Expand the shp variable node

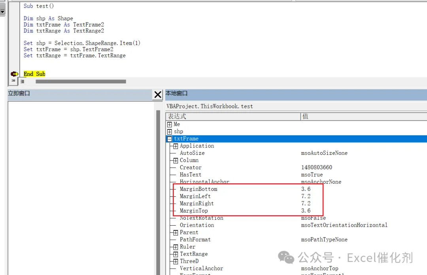169,132
